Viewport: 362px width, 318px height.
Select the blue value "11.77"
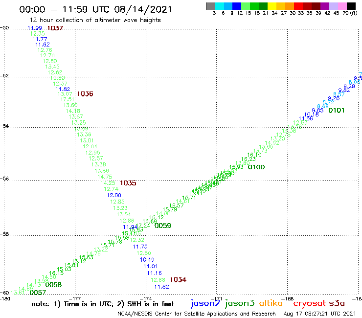point(40,39)
